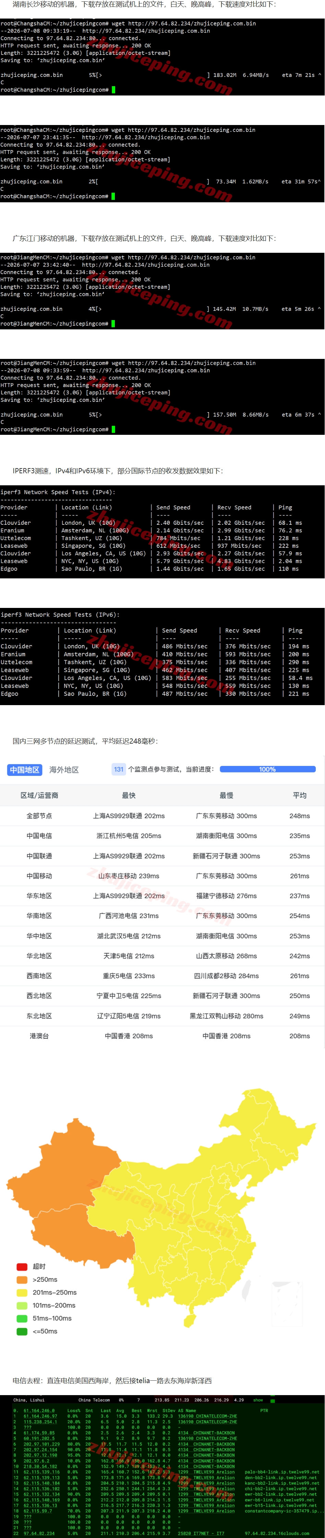
Task: Click the 208ms average in 港澳台 row
Action: click(x=299, y=1036)
